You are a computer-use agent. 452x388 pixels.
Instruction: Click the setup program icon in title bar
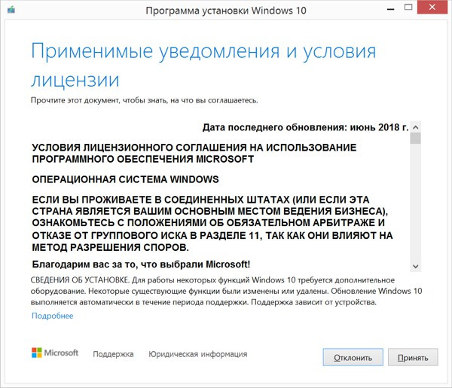coord(11,10)
